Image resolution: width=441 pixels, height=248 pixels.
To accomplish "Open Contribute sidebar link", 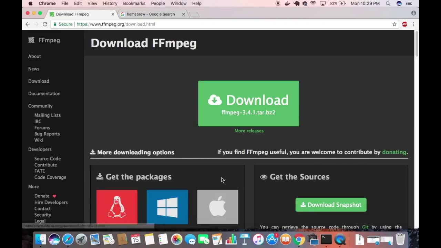I will coord(45,165).
